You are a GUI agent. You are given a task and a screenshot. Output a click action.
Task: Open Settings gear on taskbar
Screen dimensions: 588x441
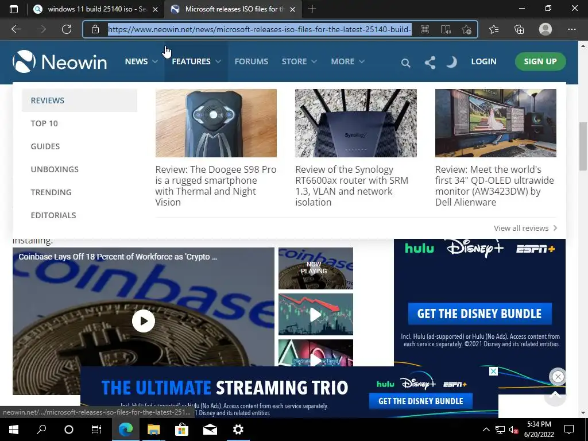238,430
